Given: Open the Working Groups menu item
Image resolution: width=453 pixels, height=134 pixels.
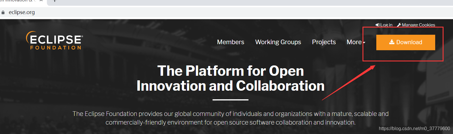Looking at the screenshot, I should (x=278, y=42).
